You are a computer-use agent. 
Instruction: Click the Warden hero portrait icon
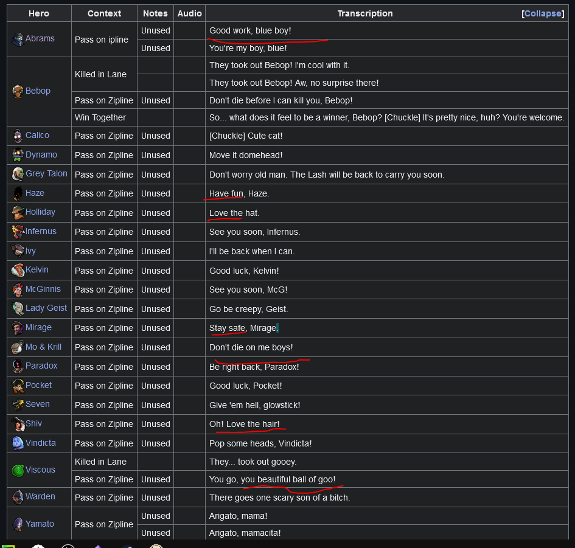tap(18, 497)
